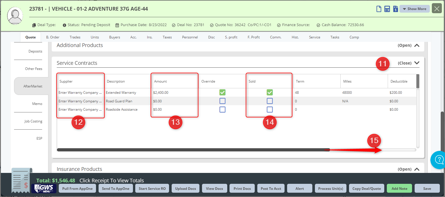
Task: Enable Override for Roadside Assistance
Action: pos(222,110)
